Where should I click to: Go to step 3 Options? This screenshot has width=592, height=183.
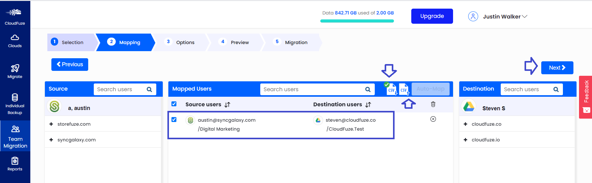click(181, 42)
